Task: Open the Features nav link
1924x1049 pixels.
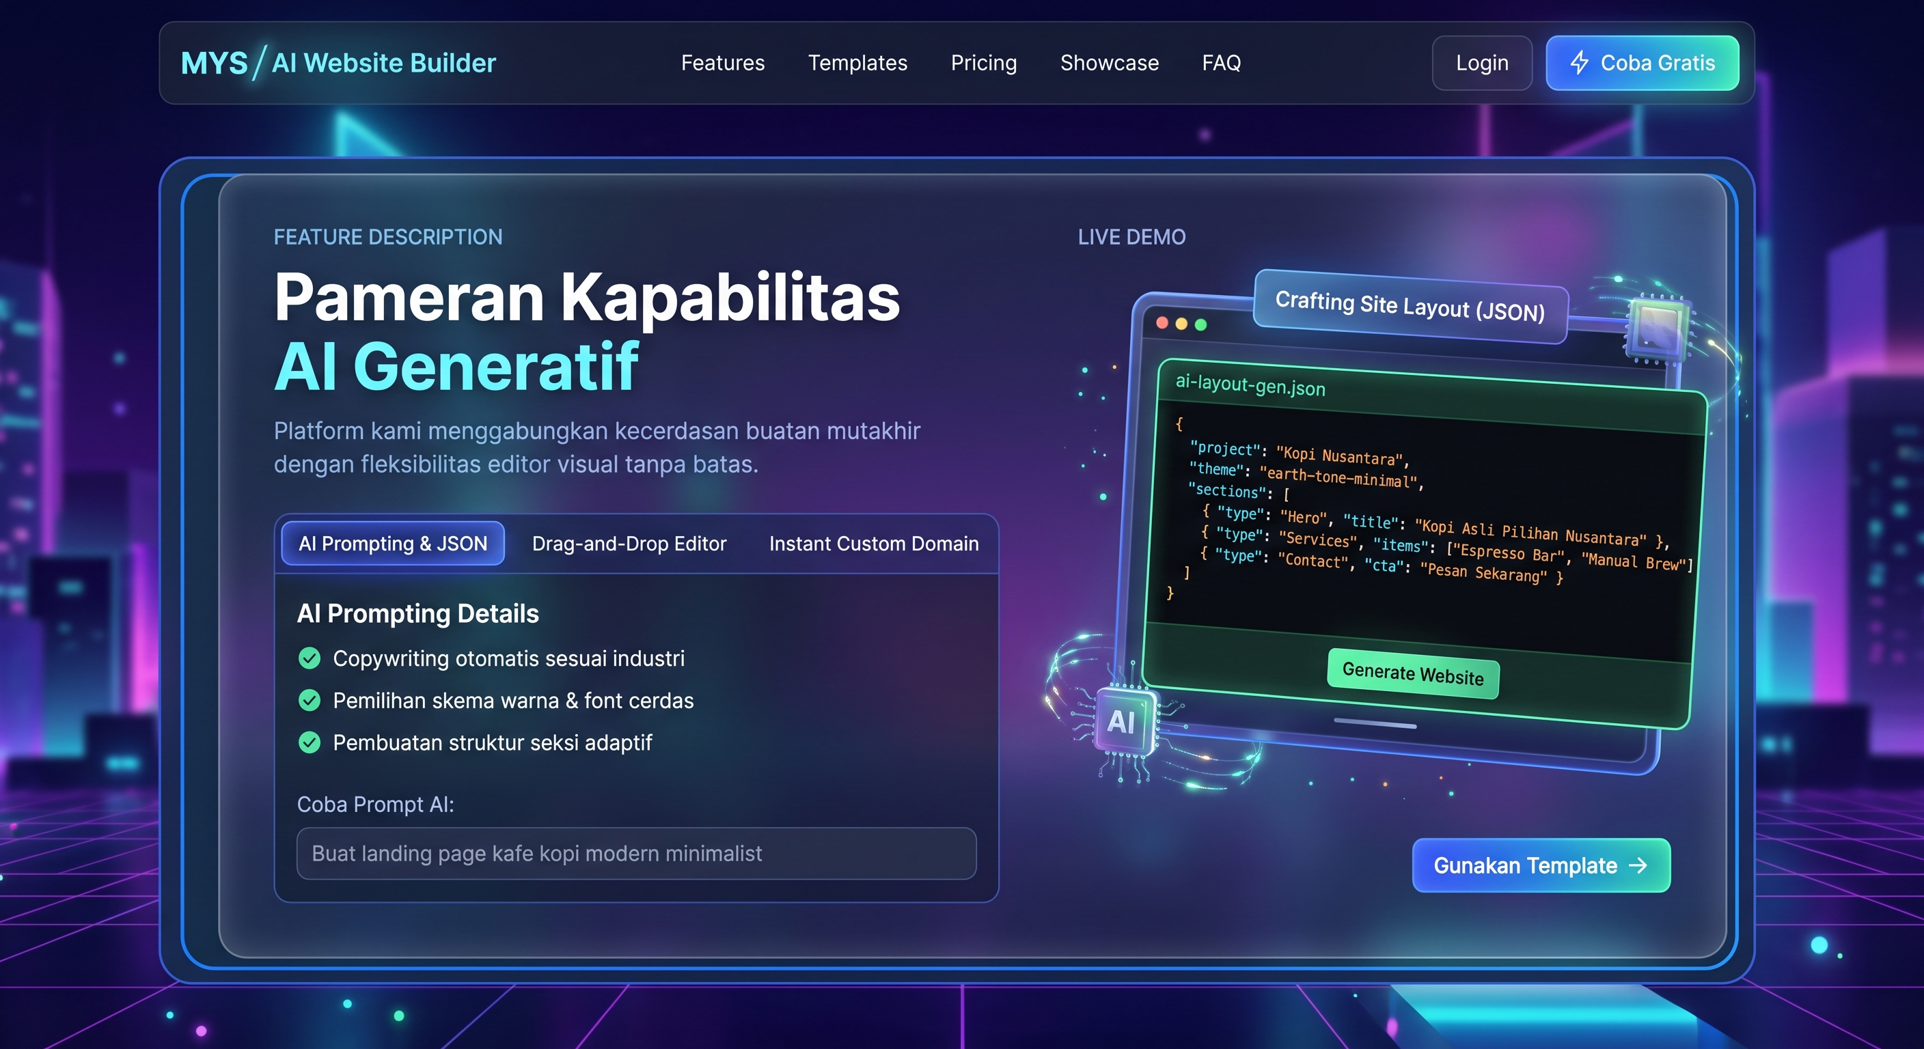Action: pyautogui.click(x=722, y=63)
